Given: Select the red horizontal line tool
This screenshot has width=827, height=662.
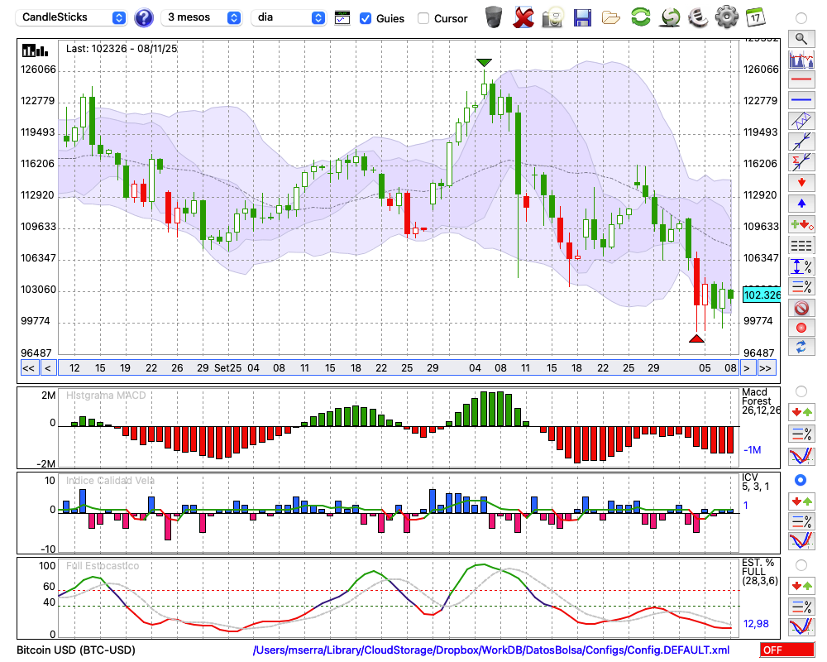Looking at the screenshot, I should pos(801,79).
